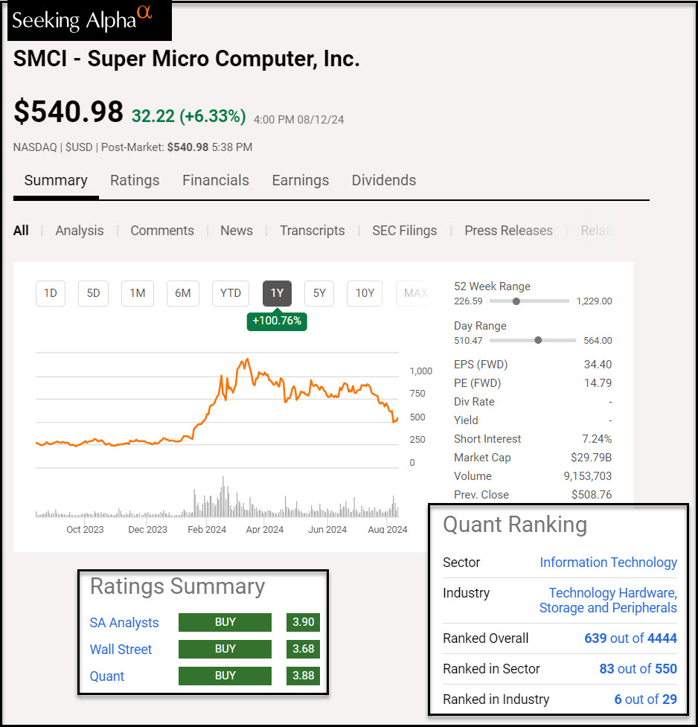Show the News filter
The image size is (698, 727).
pyautogui.click(x=236, y=231)
